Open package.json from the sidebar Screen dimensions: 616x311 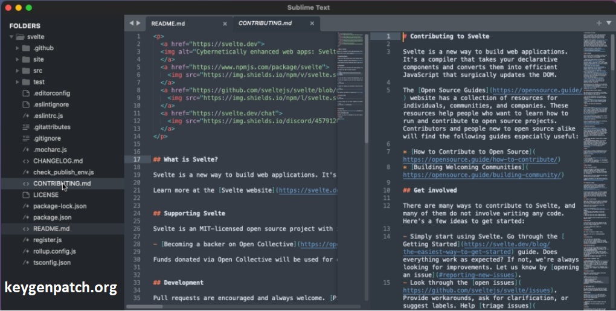53,217
